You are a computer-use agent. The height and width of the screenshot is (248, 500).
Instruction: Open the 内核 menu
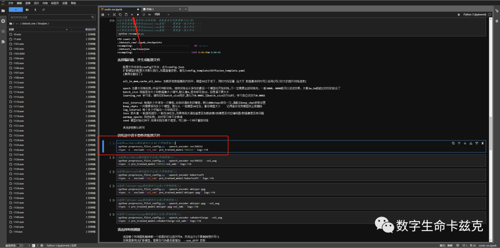tap(45, 3)
